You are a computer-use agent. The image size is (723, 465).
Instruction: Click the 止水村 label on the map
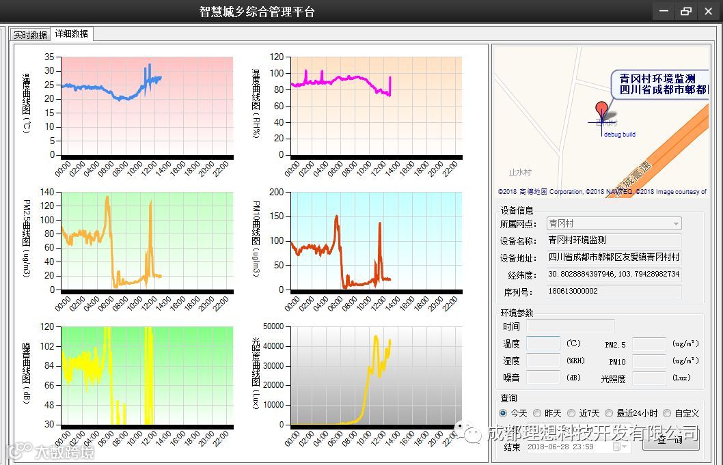coord(520,172)
